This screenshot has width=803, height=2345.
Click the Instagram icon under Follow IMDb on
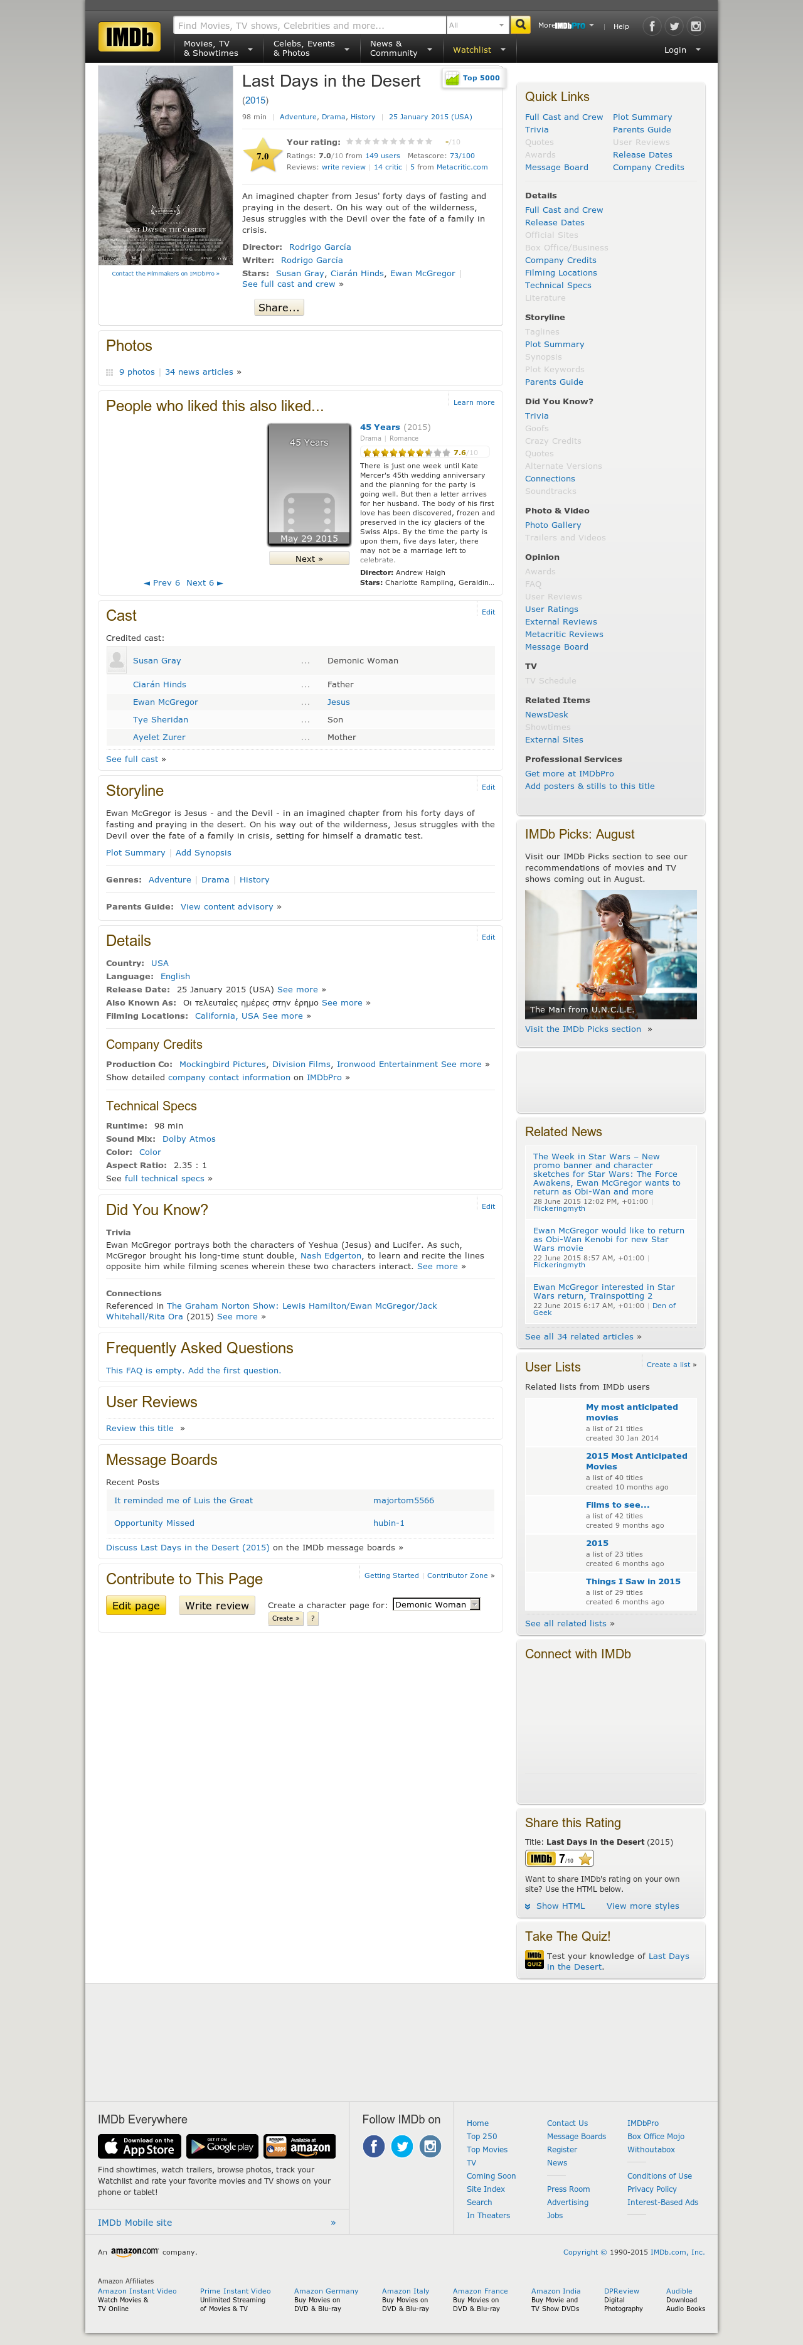(430, 2147)
